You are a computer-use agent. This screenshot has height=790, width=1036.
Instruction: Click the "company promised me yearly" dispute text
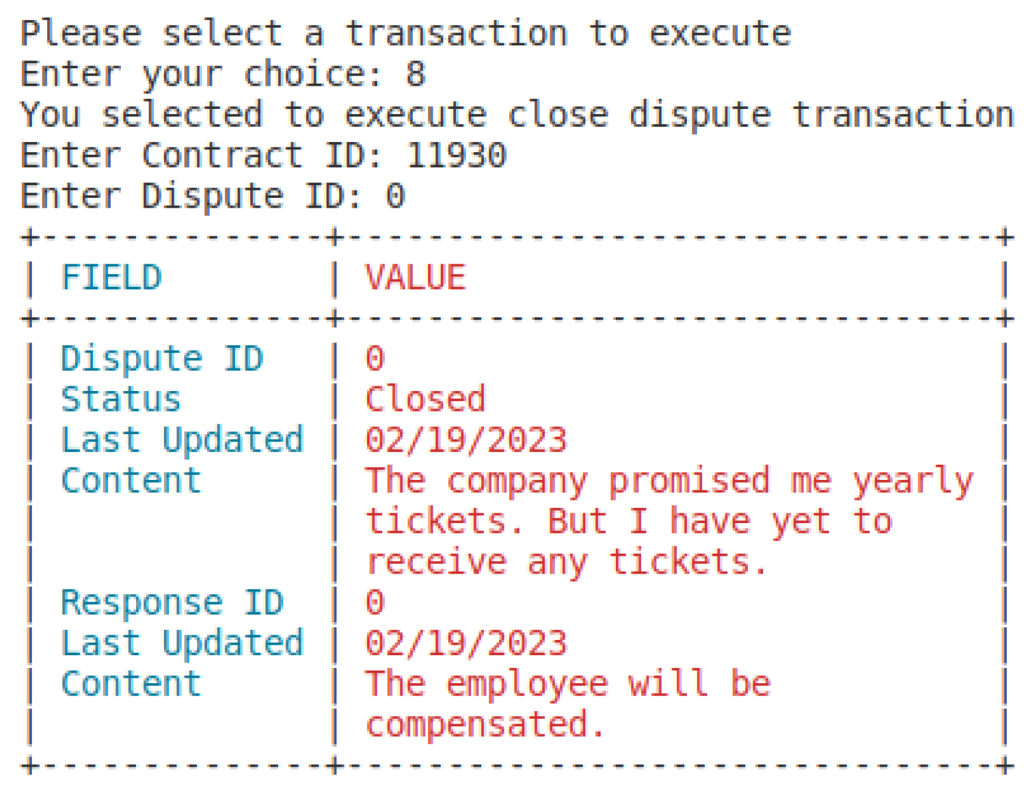tap(669, 481)
